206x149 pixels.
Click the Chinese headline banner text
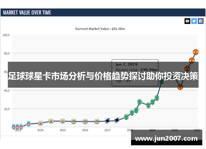point(103,76)
